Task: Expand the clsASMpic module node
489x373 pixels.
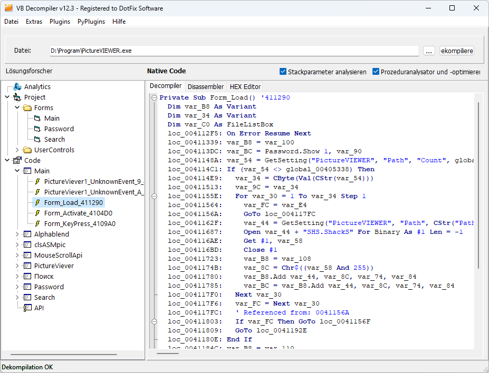Action: pos(17,245)
